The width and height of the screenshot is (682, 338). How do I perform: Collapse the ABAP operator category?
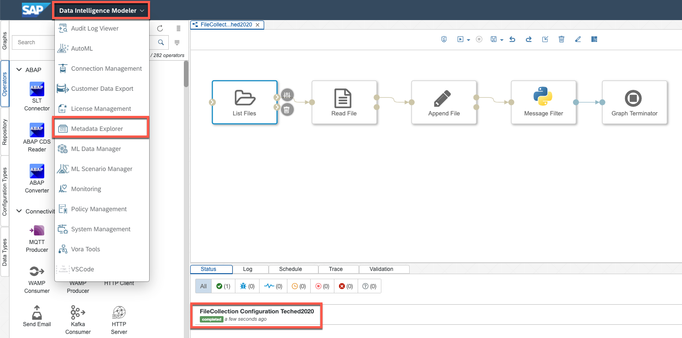pyautogui.click(x=19, y=70)
